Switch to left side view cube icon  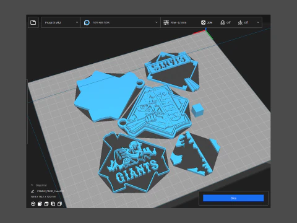(53, 204)
